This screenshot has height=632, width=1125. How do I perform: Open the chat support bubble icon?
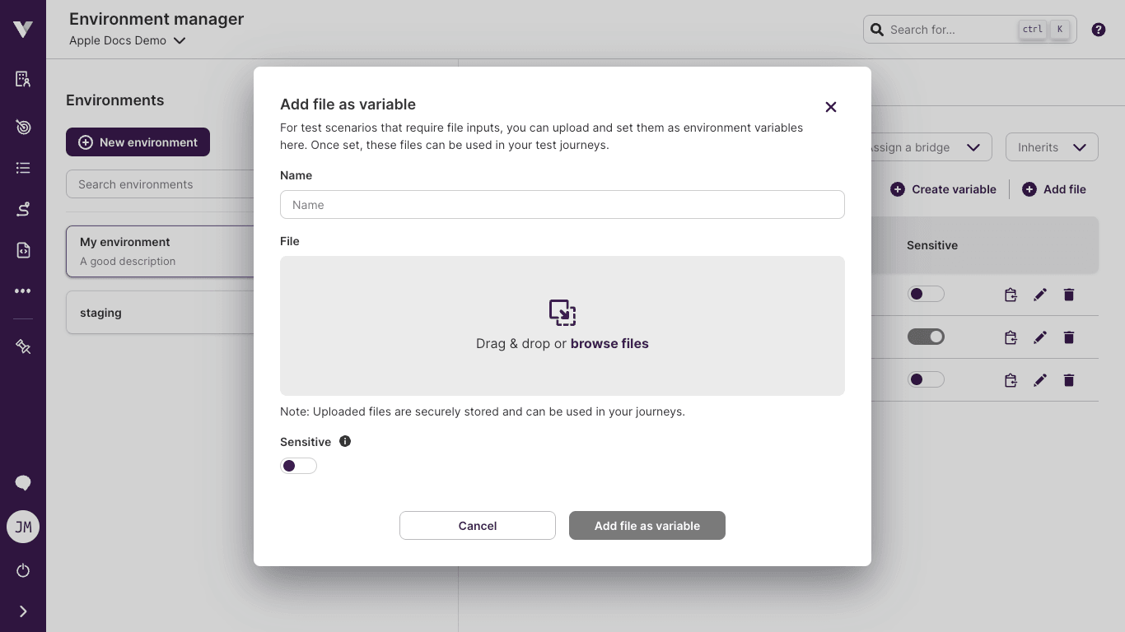coord(23,483)
